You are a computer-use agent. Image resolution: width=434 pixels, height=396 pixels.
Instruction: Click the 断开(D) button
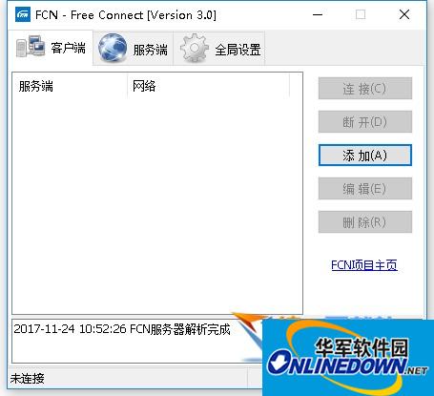point(365,121)
